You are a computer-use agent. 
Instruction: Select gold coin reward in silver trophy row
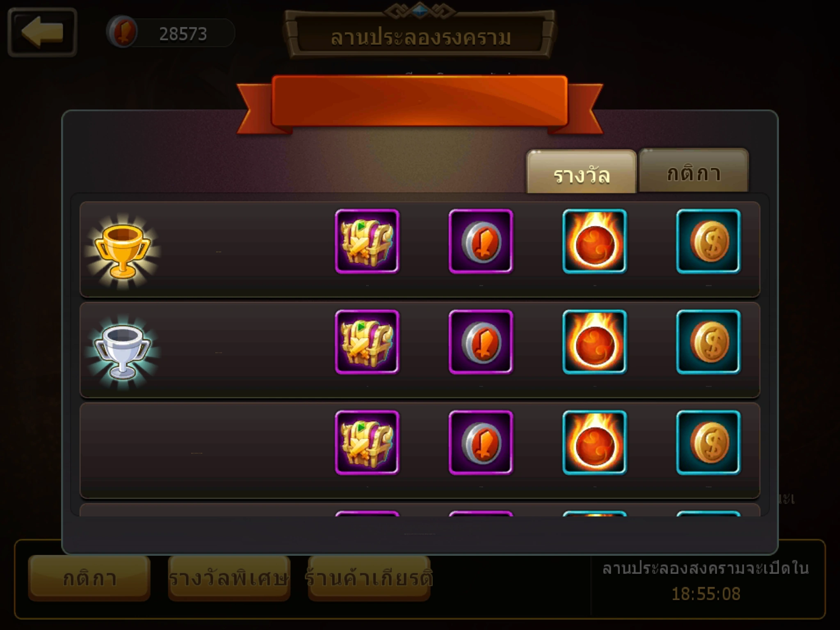point(708,342)
